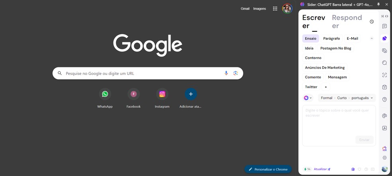The width and height of the screenshot is (392, 176).
Task: Open the Formal - Curto - português dropdown
Action: point(347,98)
